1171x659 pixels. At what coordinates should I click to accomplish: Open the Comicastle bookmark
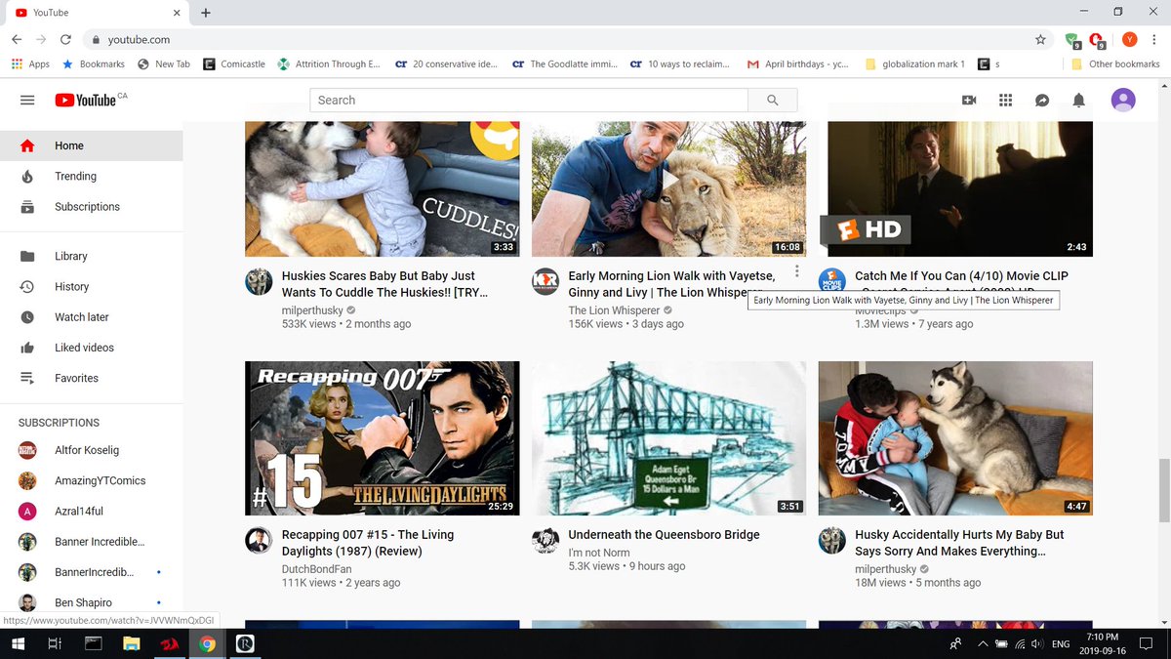(x=234, y=64)
